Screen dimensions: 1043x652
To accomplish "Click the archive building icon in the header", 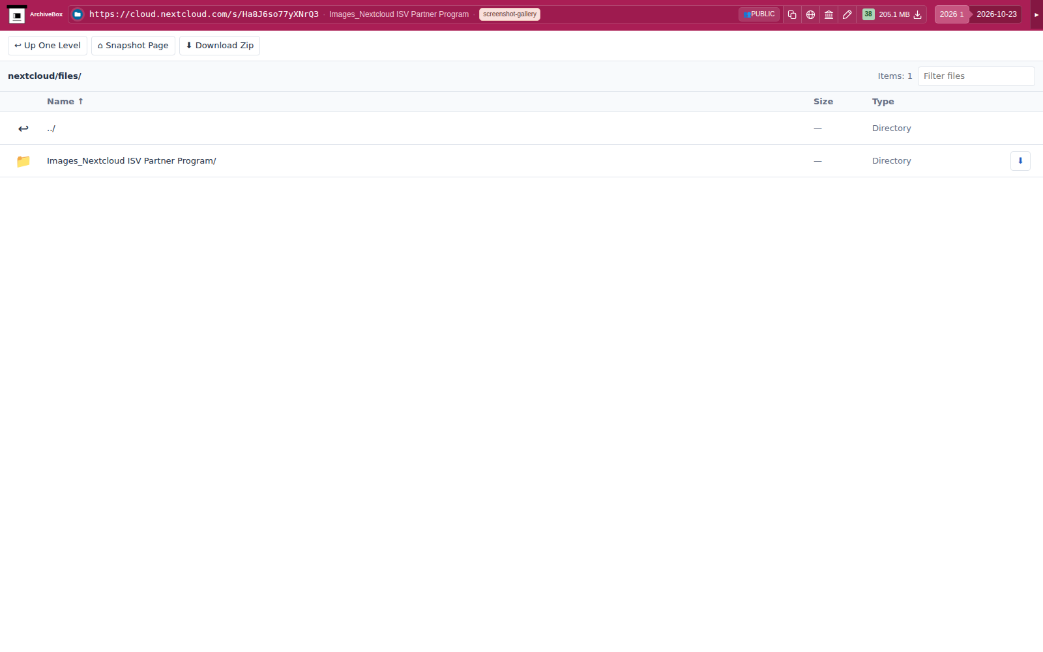I will [829, 14].
